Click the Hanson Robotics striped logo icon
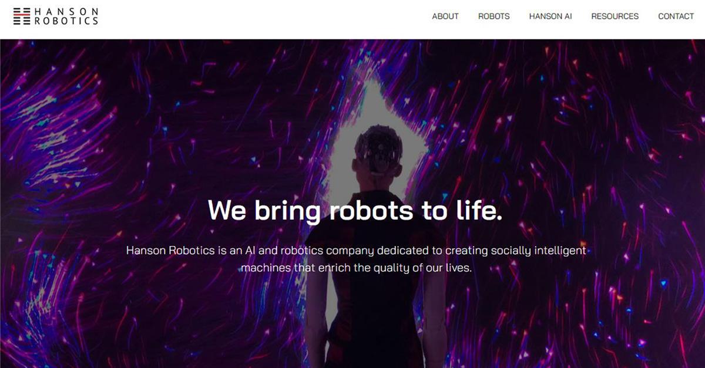 coord(22,16)
